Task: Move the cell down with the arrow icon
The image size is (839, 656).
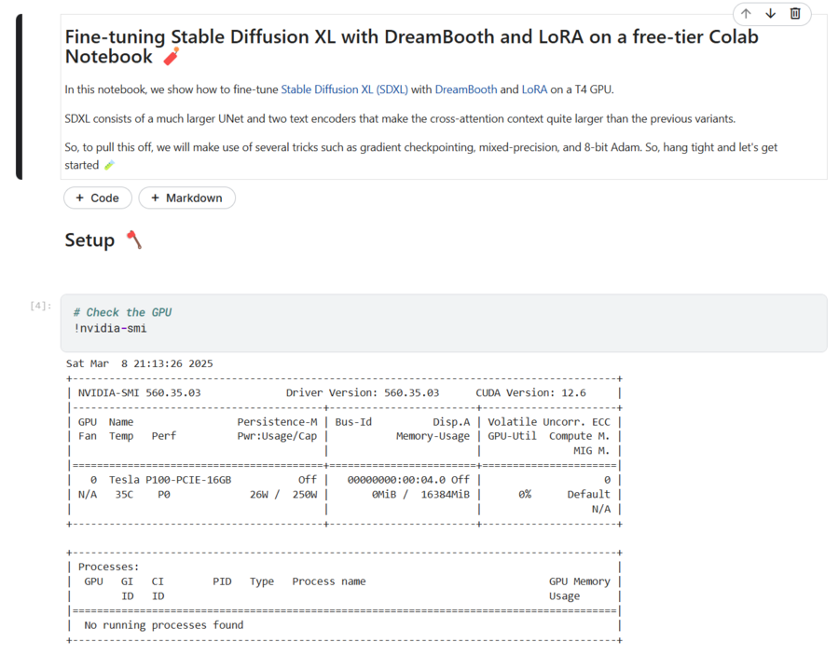Action: pos(771,14)
